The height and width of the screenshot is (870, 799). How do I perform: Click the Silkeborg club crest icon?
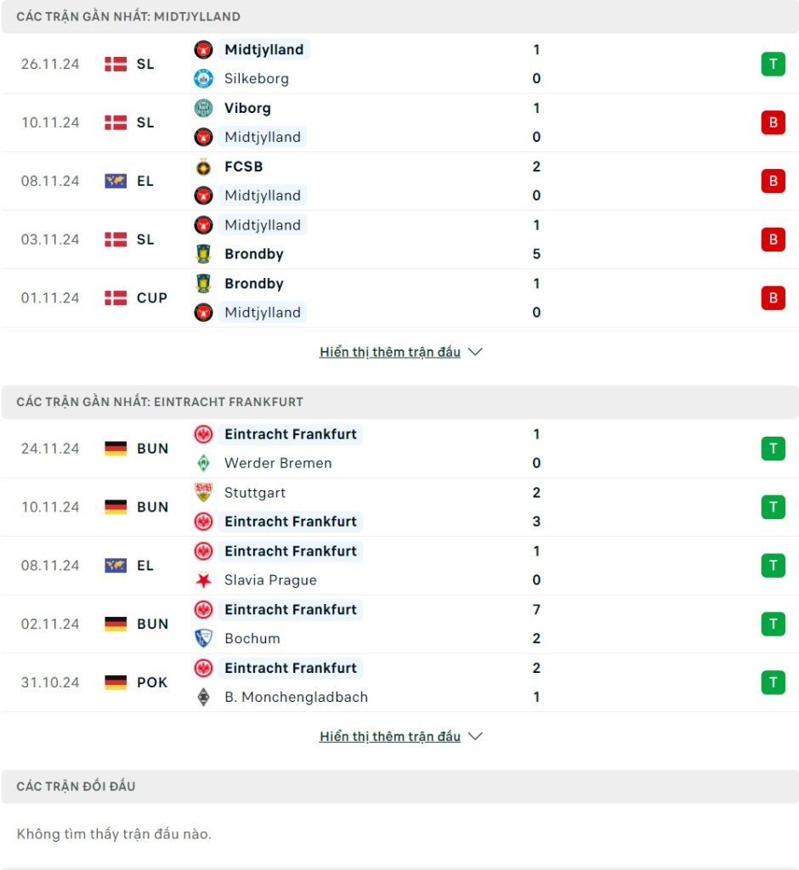click(x=203, y=79)
